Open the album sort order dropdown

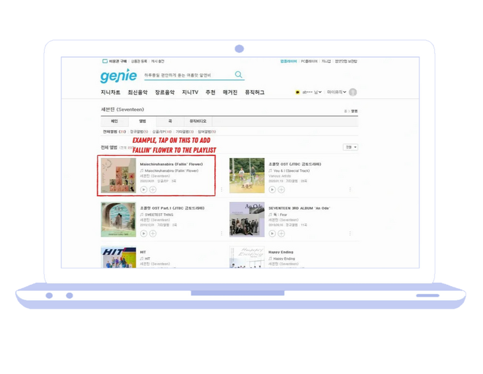click(x=351, y=147)
